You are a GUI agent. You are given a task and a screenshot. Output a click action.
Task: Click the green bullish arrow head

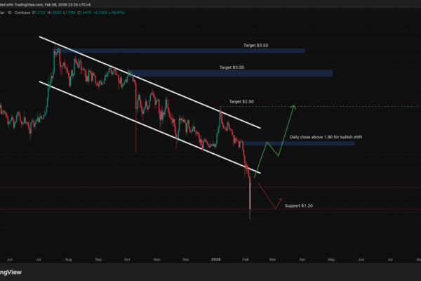click(295, 107)
